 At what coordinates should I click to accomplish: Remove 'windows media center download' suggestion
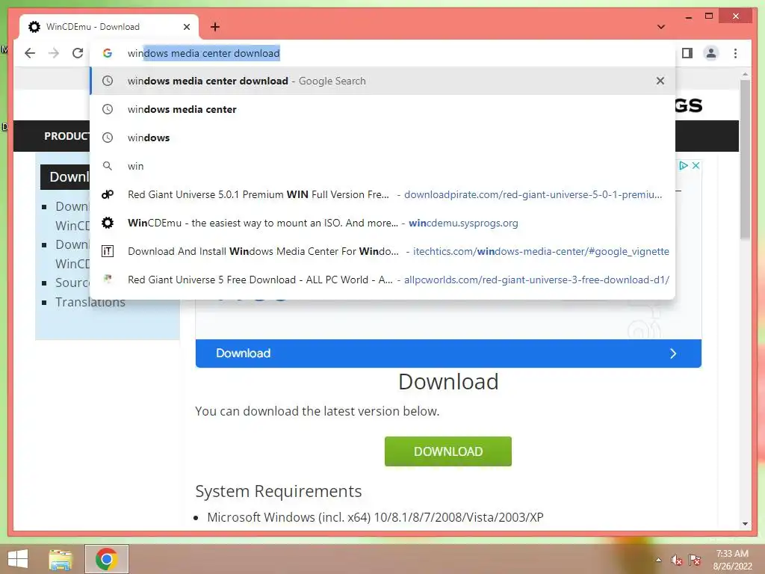click(660, 81)
